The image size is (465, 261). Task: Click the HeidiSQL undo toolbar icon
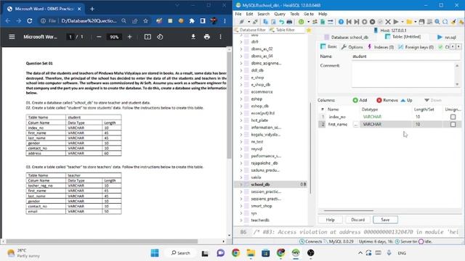point(281,22)
